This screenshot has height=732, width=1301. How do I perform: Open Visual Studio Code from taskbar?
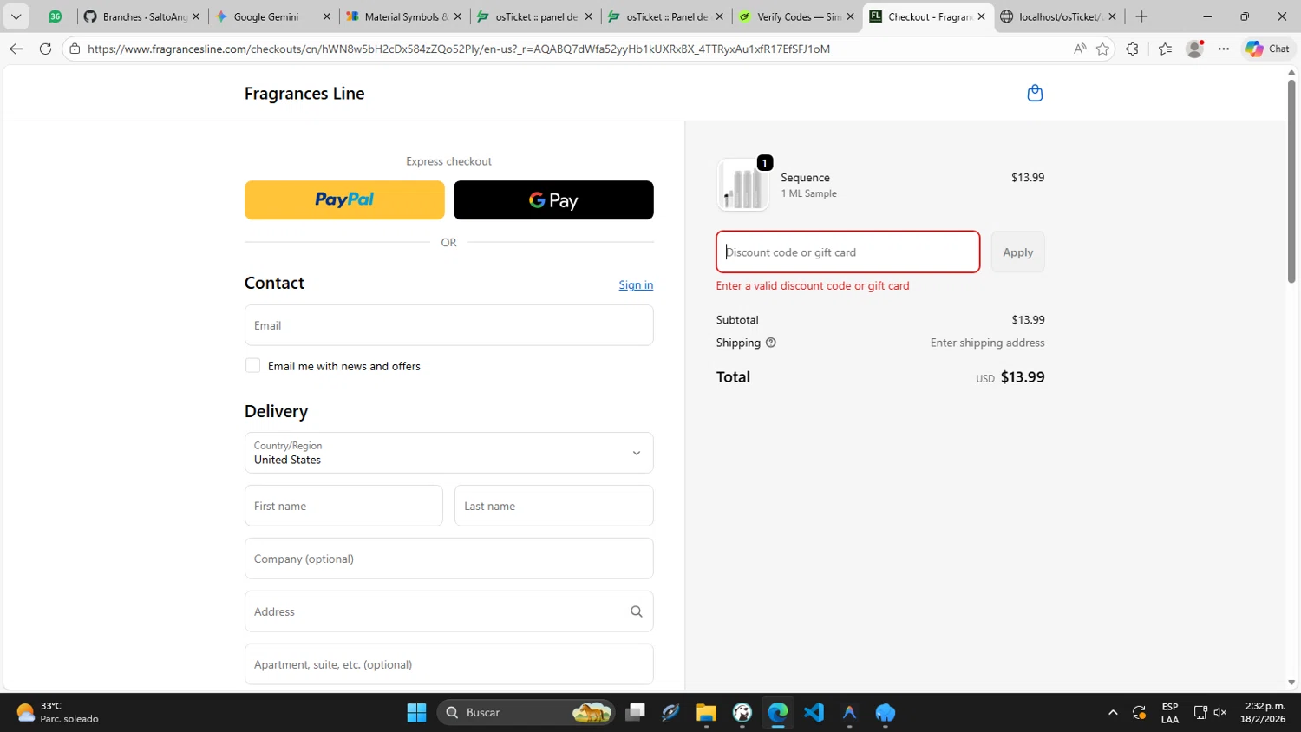814,712
